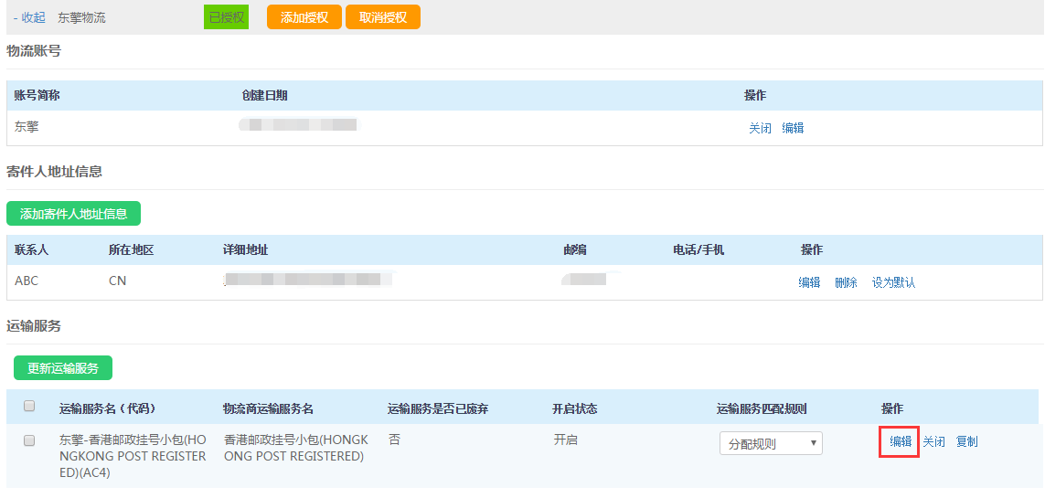
Task: Click the 更新运输服务 button
Action: point(63,368)
